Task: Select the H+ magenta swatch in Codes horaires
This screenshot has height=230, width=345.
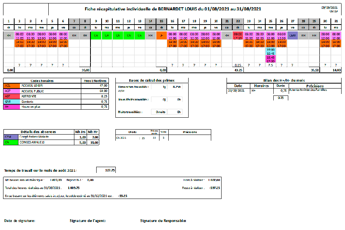Action: click(x=11, y=107)
